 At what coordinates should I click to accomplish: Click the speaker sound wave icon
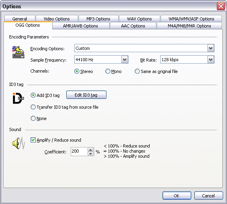18,143
